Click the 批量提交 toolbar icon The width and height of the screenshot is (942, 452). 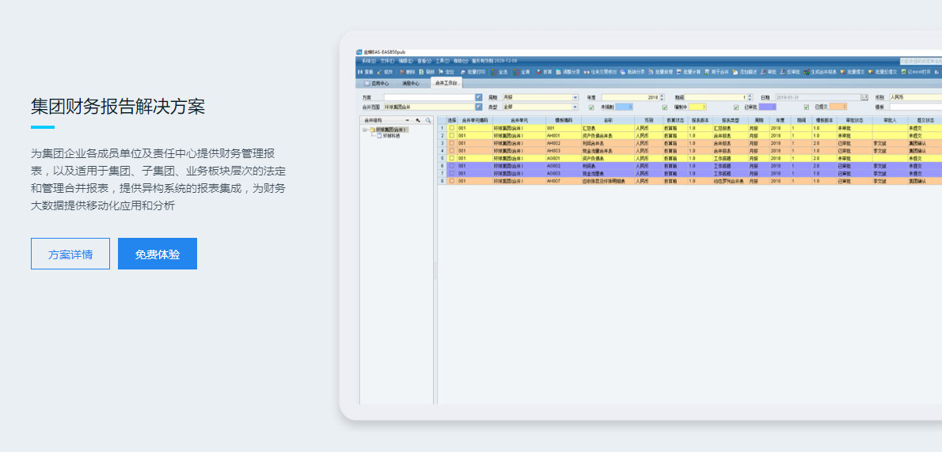843,72
